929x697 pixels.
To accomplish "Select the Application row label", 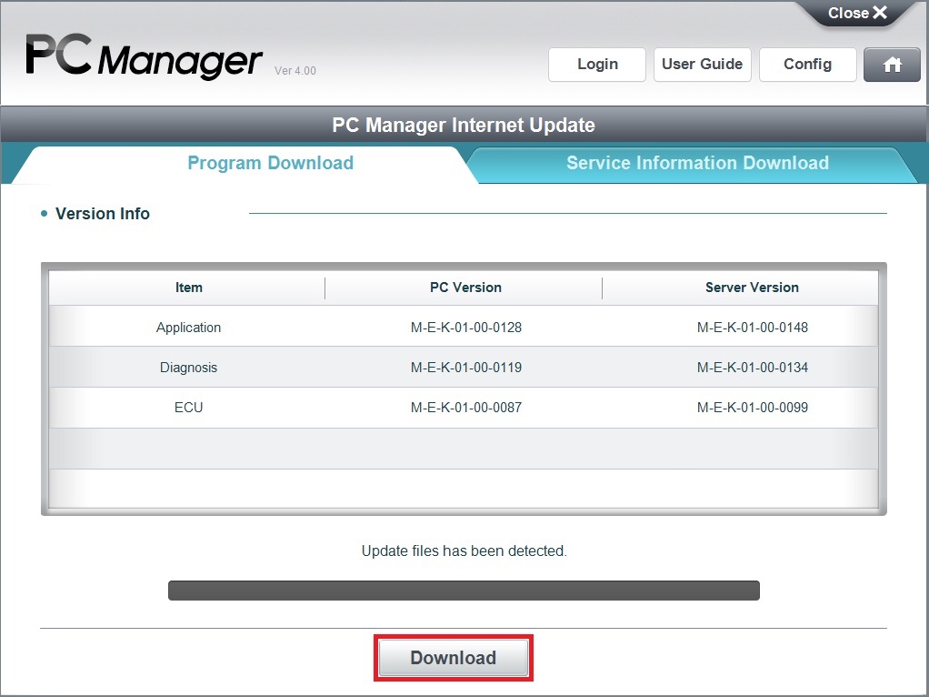I will pyautogui.click(x=188, y=328).
